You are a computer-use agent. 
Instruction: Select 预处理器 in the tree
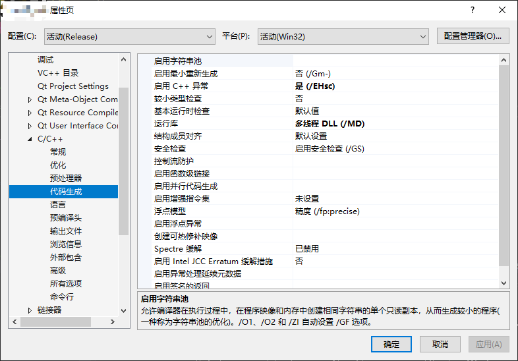coord(66,179)
